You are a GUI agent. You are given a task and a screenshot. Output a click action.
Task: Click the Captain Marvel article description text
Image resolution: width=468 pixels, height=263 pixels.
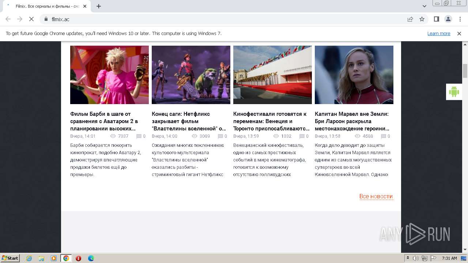click(x=353, y=160)
